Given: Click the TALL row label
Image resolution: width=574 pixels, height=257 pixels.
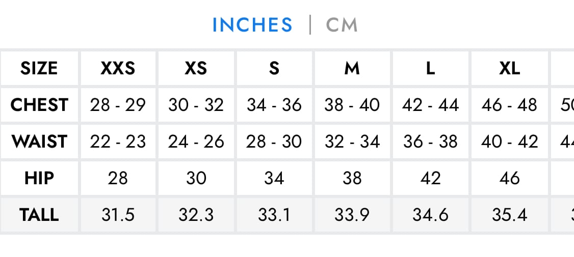Looking at the screenshot, I should point(39,215).
